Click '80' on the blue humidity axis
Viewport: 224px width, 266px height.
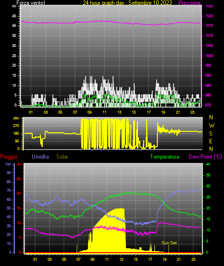point(9,182)
